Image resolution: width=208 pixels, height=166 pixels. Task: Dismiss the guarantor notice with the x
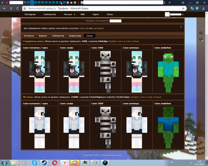[181, 27]
